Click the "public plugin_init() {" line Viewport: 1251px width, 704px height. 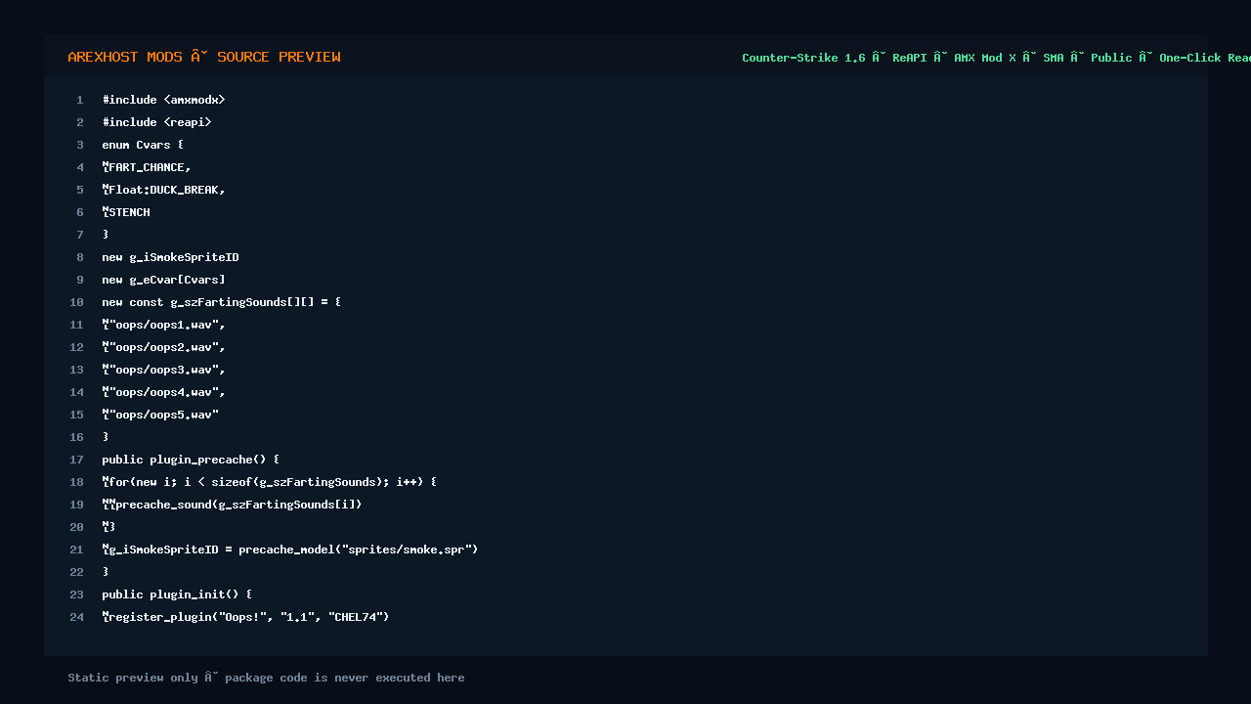[x=178, y=594]
